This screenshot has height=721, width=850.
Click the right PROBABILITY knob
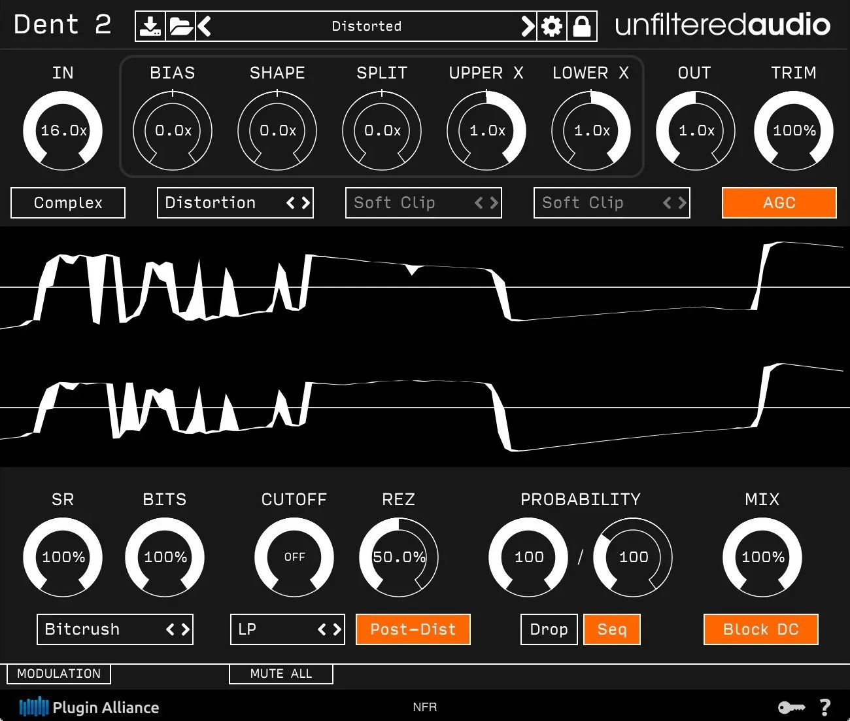point(633,557)
